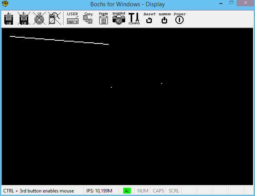Click the crossed-out floppy B: drive icon

[x=24, y=18]
